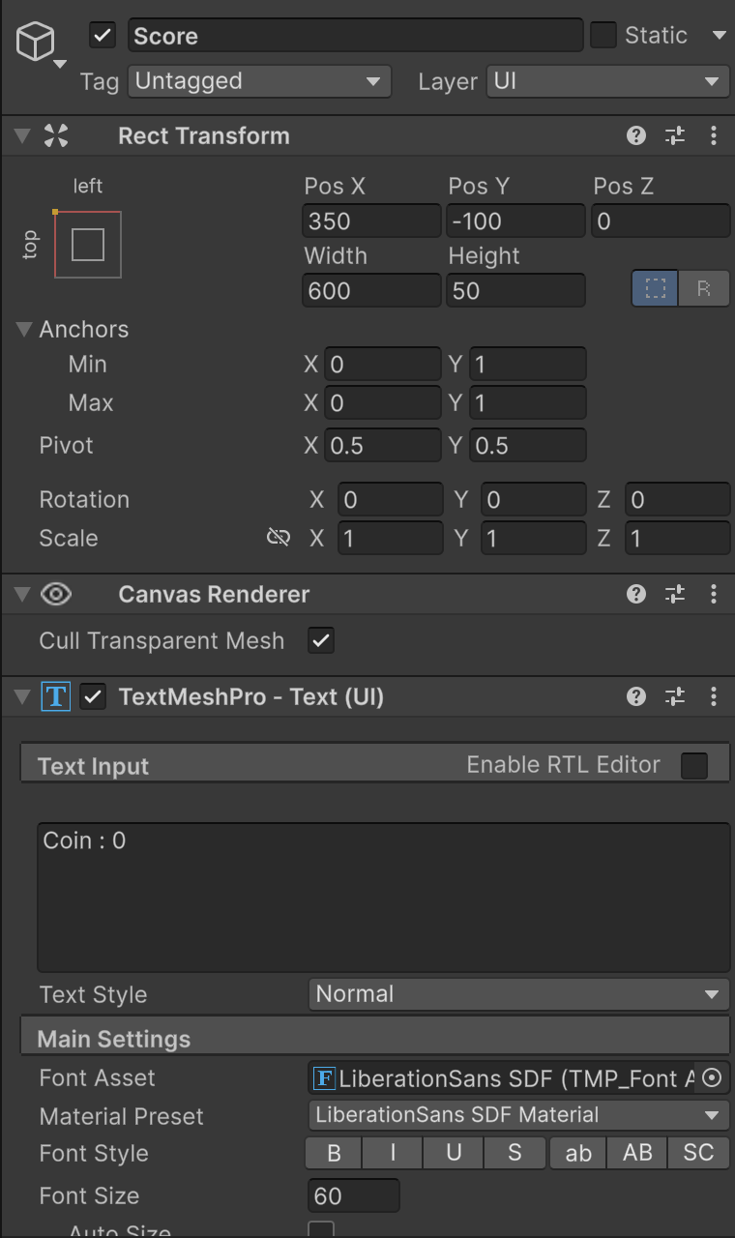Viewport: 735px width, 1238px height.
Task: Click the GameObject cube icon
Action: tap(36, 42)
